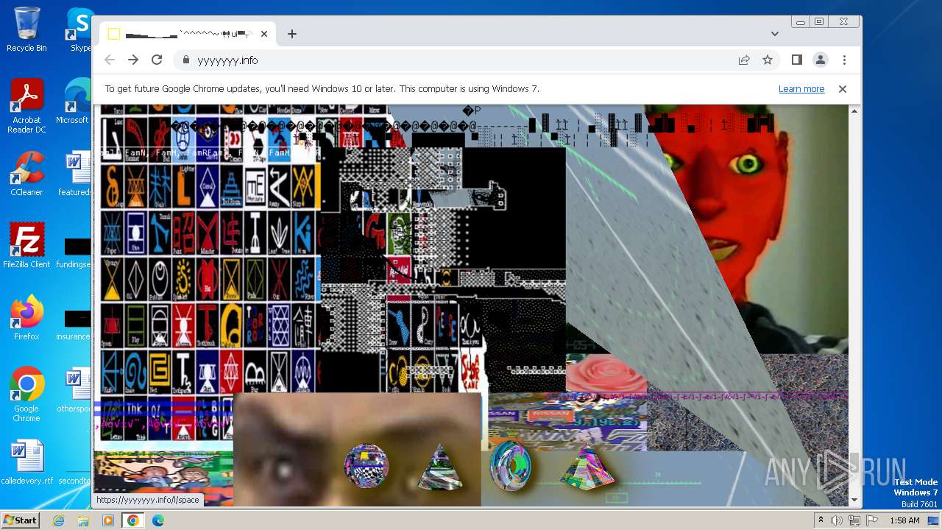This screenshot has height=530, width=942.
Task: Switch to Chrome in the taskbar
Action: (132, 520)
